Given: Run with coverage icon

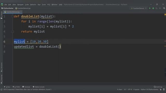Looking at the screenshot, I should [x=157, y=8].
